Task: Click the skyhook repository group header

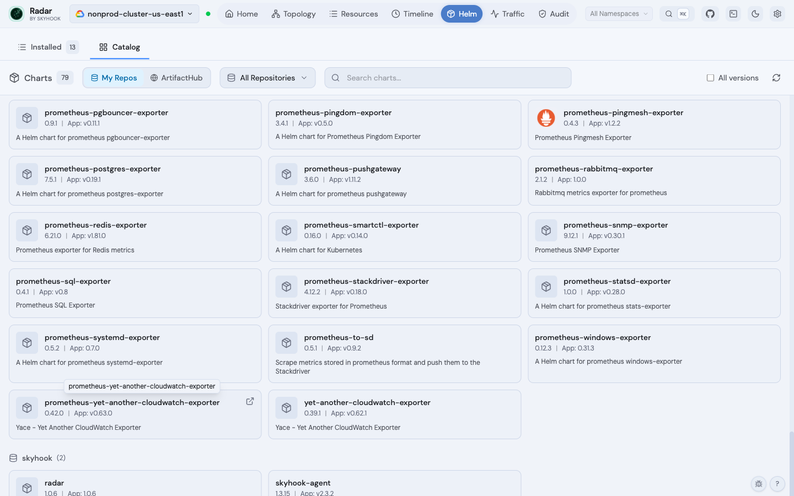Action: coord(37,458)
